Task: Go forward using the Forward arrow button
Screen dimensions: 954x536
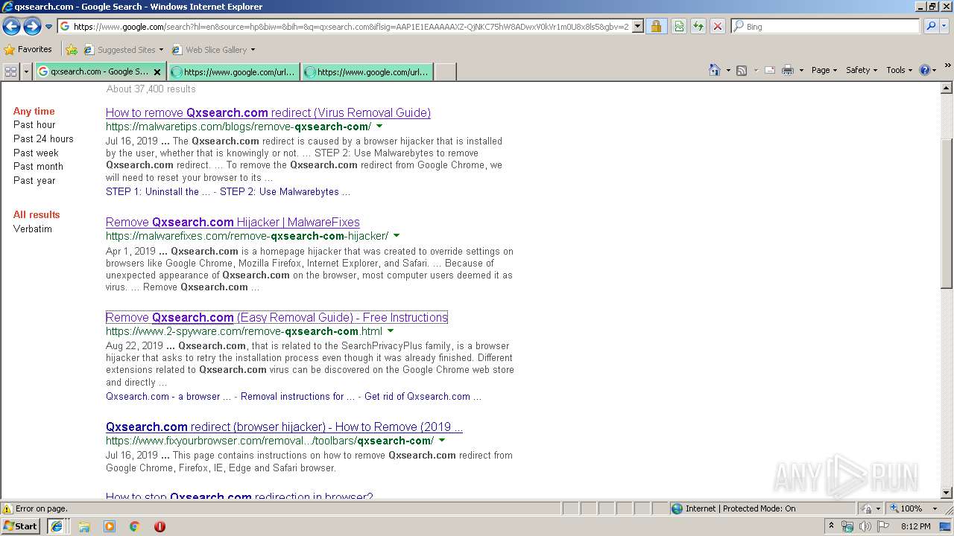Action: [32, 27]
